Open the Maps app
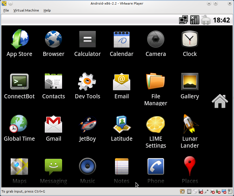234x196 pixels. coord(19,171)
